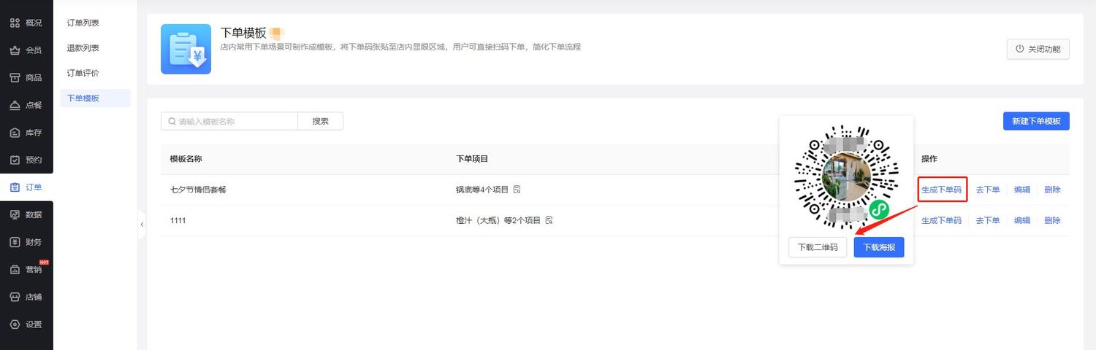Open the 点餐 ordering icon
Image resolution: width=1096 pixels, height=350 pixels.
click(15, 105)
